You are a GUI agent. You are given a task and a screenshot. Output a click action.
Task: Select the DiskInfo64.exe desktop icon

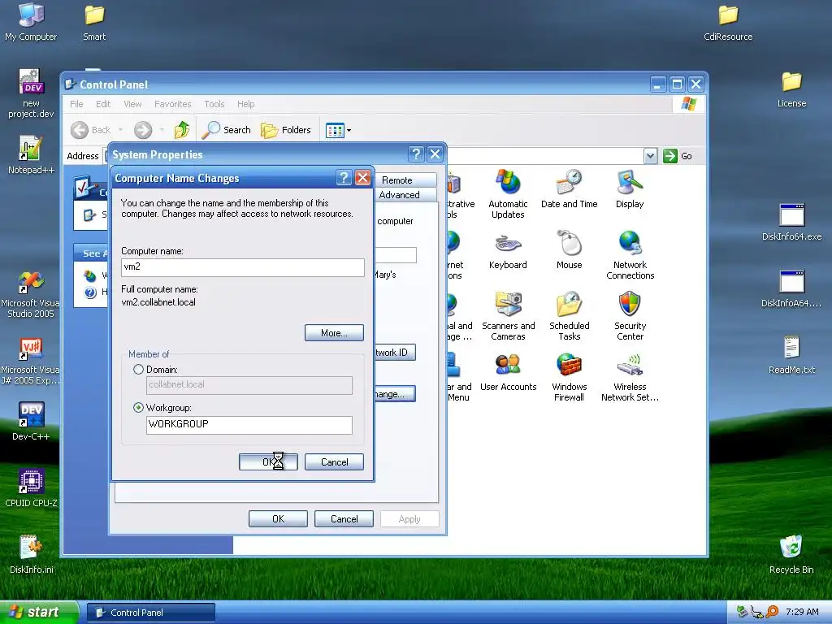click(x=791, y=222)
